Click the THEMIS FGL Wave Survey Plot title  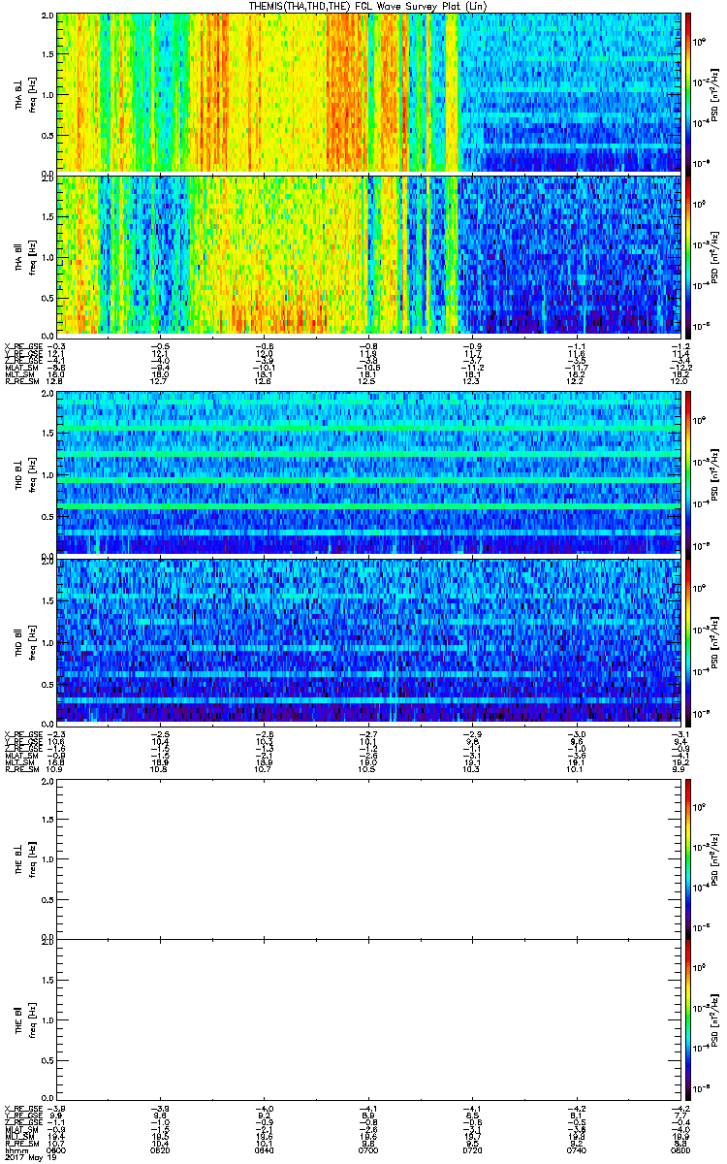[x=368, y=6]
